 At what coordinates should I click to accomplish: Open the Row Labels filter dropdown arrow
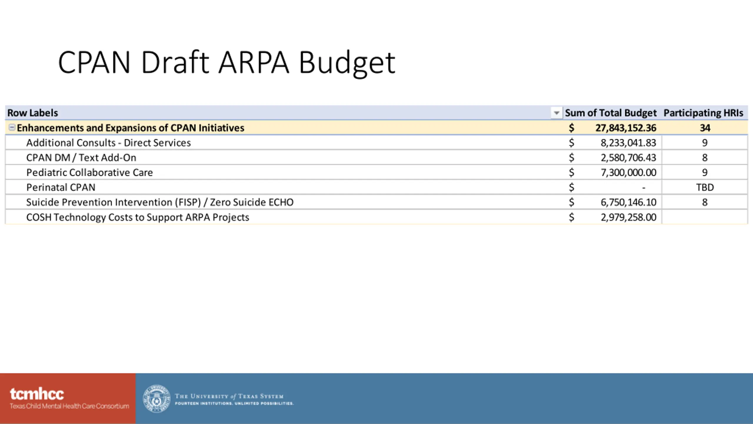click(x=556, y=113)
